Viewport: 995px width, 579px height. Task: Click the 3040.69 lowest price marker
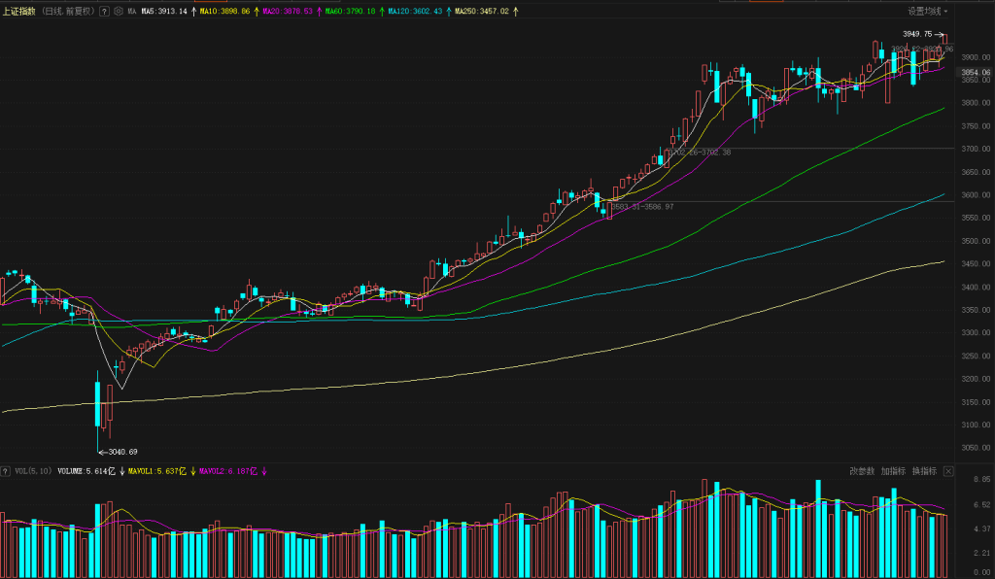pos(120,451)
